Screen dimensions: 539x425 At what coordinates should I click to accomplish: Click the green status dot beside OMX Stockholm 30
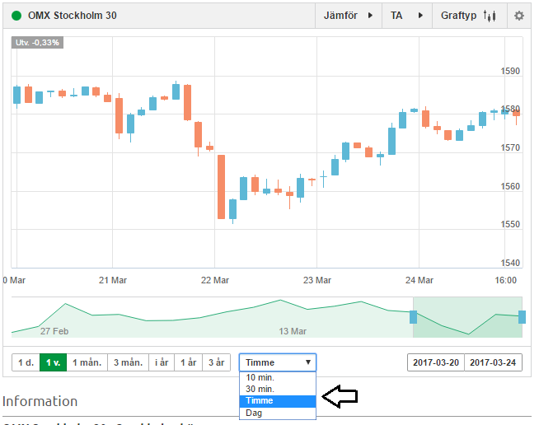(16, 16)
